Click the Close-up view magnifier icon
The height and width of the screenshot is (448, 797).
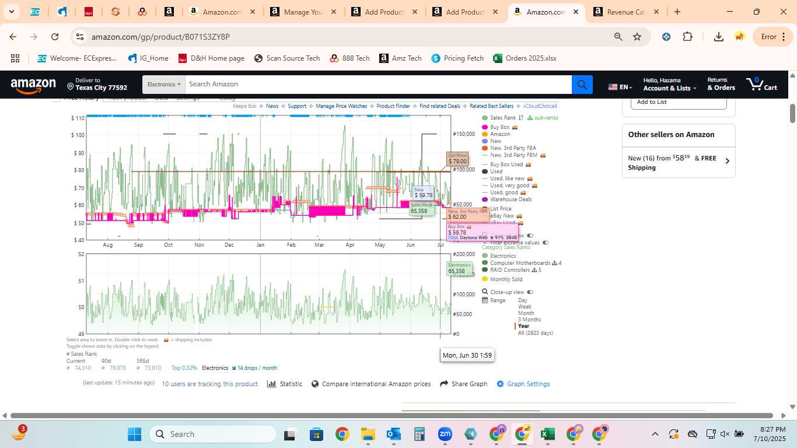485,292
